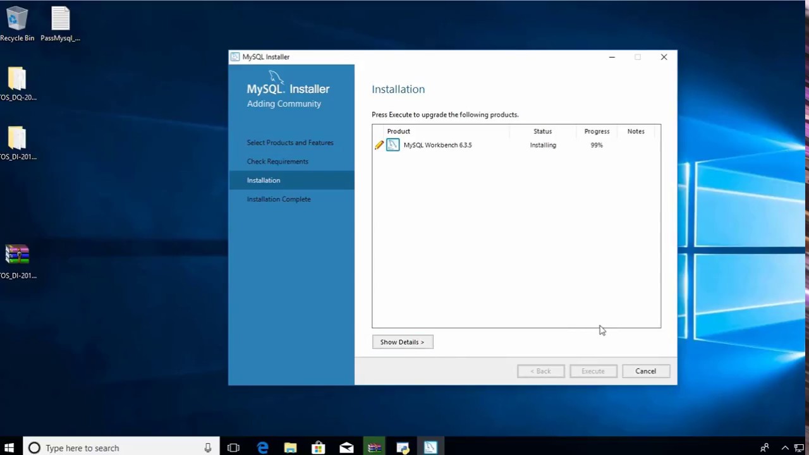Click MySQL Installer title bar icon
Image resolution: width=809 pixels, height=455 pixels.
pos(235,57)
